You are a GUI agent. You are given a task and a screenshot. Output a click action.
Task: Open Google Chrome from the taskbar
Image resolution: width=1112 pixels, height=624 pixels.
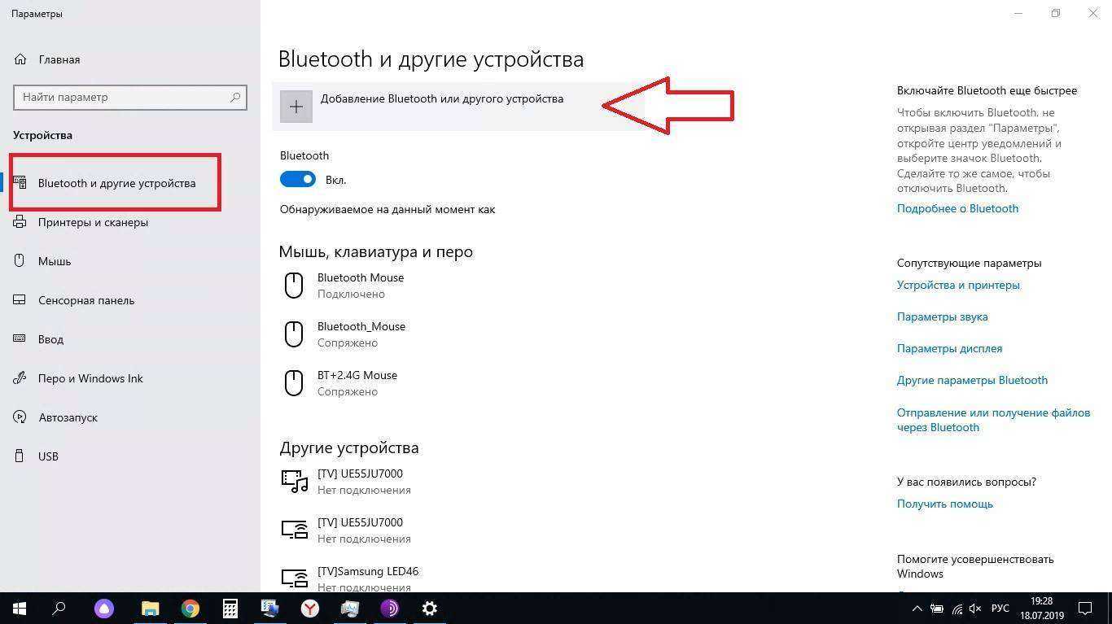coord(190,608)
